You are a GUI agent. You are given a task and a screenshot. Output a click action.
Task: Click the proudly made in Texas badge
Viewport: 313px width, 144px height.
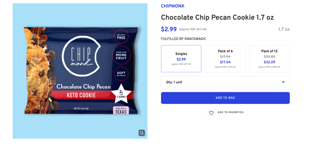tap(121, 110)
